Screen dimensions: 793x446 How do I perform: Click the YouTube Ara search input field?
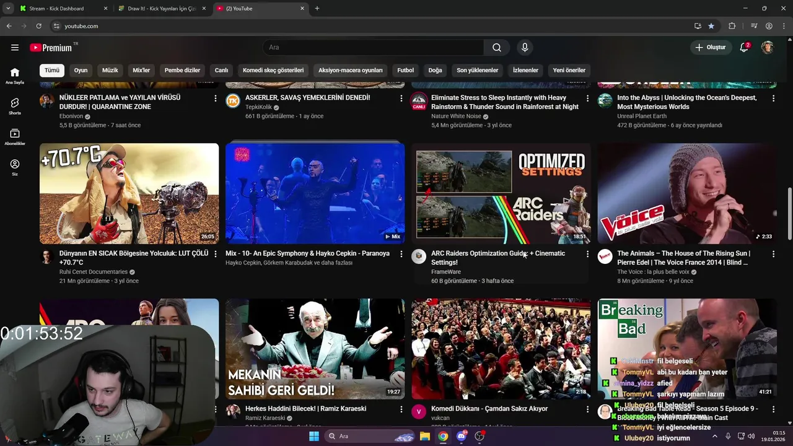[374, 48]
